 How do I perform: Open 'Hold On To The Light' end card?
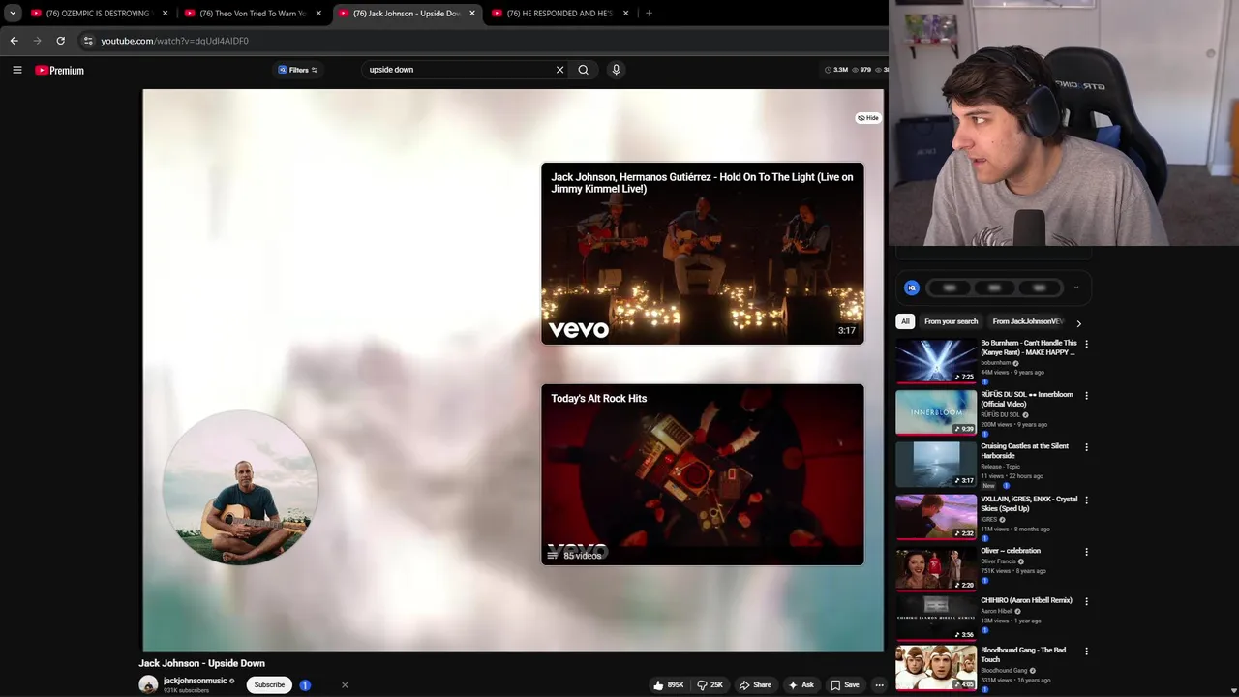(703, 254)
